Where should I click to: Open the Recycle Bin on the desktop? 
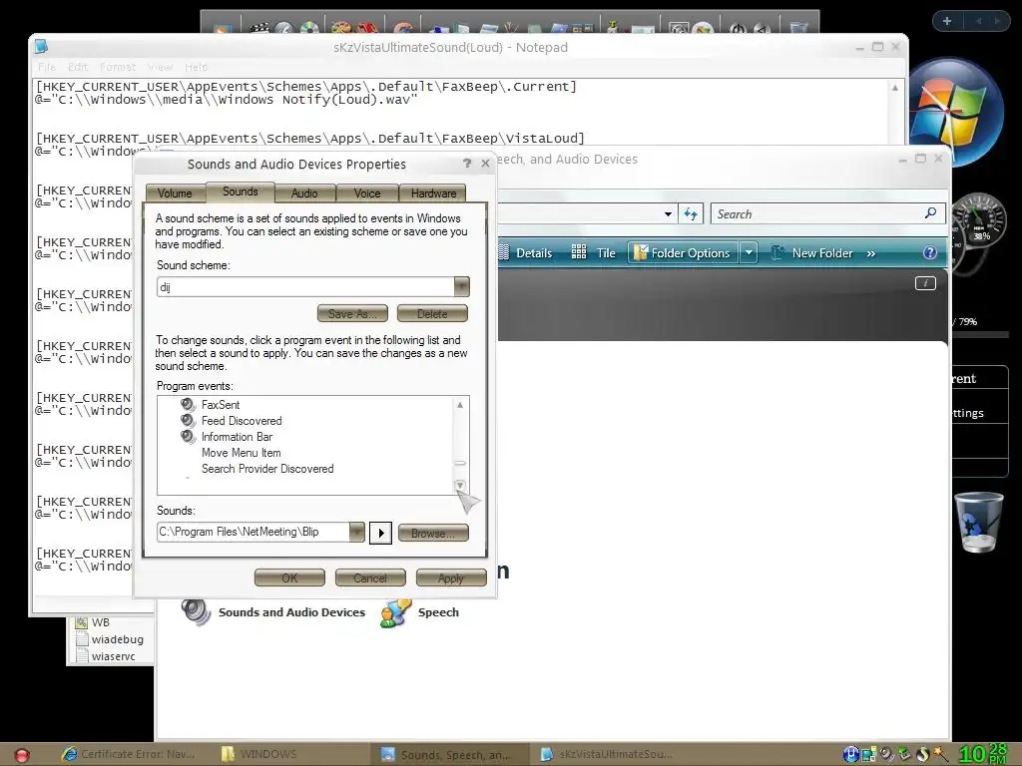point(978,523)
